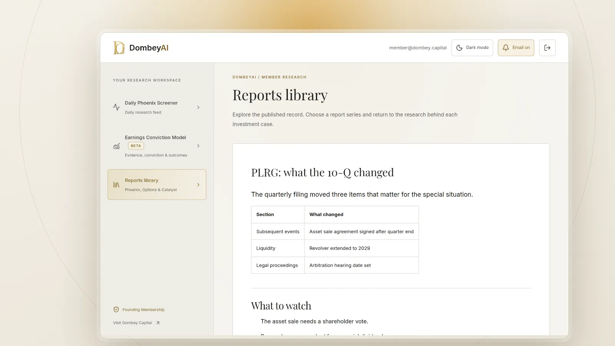Click the DombeyAI logo icon
This screenshot has height=346, width=615.
coord(119,48)
